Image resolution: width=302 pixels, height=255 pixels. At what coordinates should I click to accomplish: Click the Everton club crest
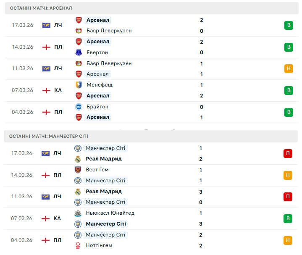click(x=79, y=53)
